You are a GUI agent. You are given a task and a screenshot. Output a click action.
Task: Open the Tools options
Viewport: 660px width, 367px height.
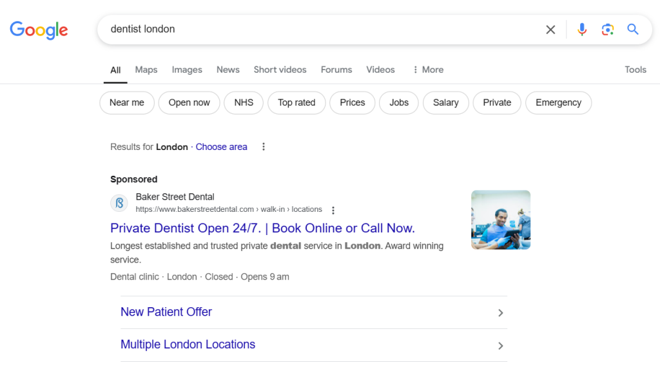point(635,70)
